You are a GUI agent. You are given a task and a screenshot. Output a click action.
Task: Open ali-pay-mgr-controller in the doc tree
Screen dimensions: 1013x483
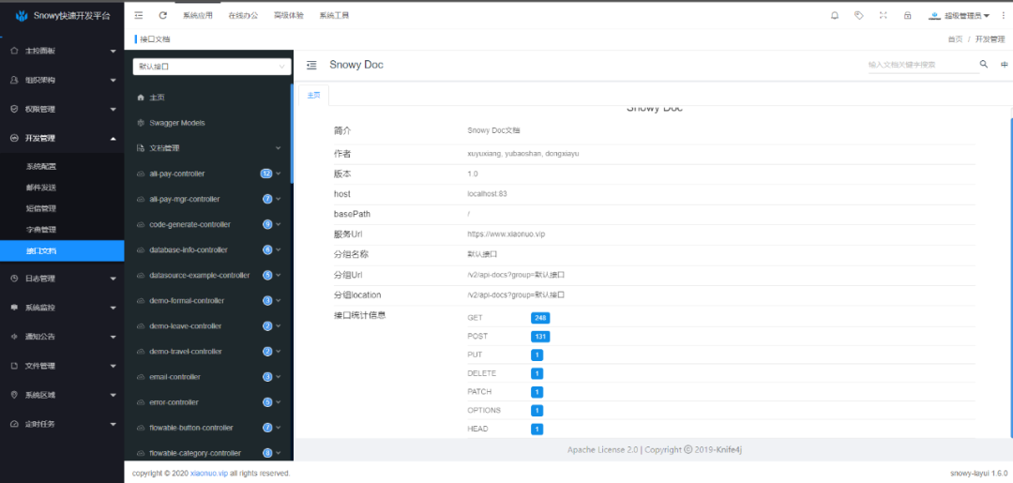[x=184, y=199]
